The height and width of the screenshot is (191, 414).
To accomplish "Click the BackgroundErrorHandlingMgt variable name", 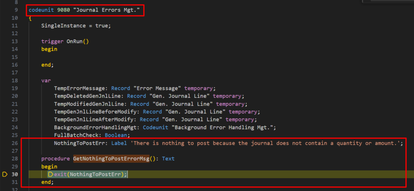I will tap(97, 127).
